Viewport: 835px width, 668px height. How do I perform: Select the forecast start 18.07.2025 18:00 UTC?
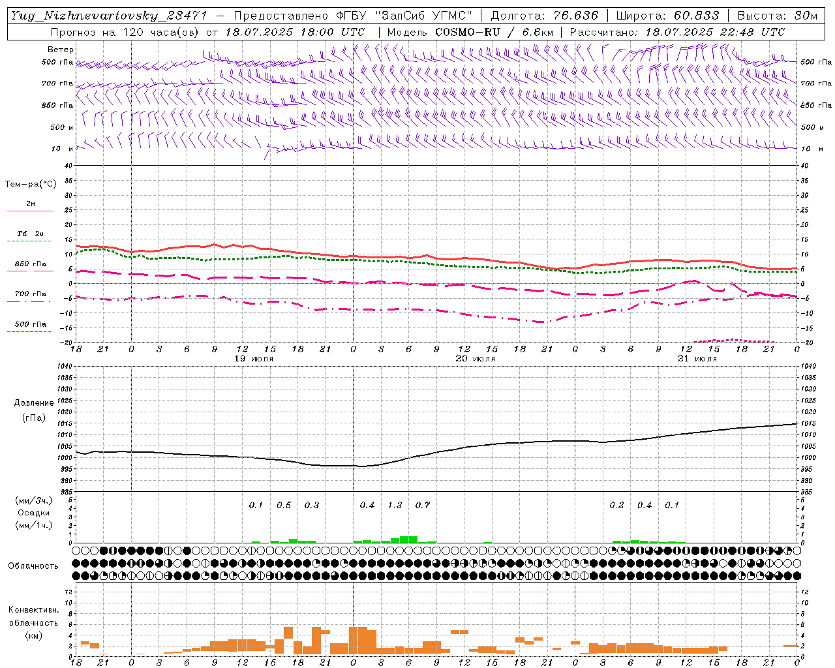click(x=295, y=32)
